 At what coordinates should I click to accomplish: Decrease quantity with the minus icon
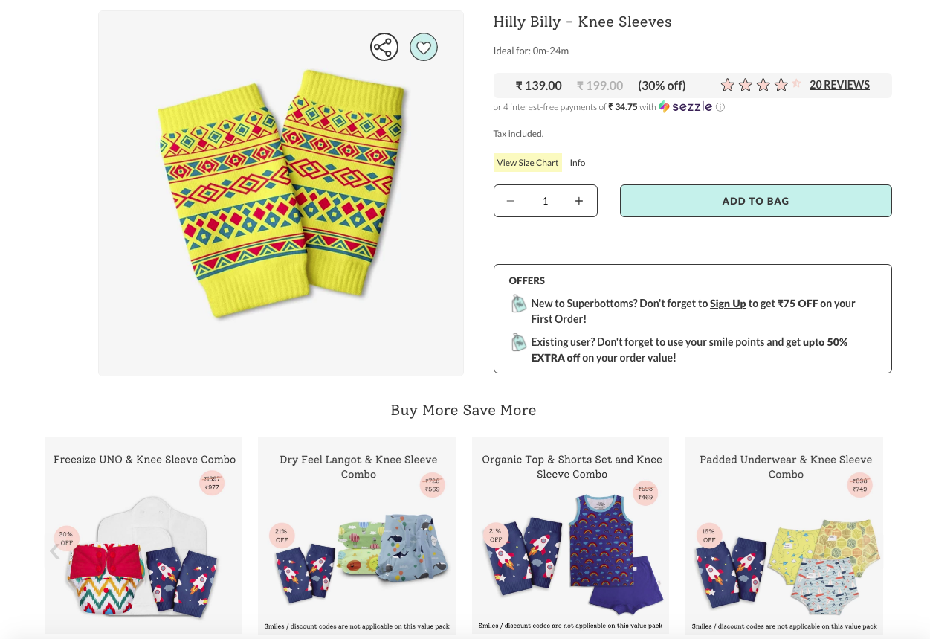[511, 201]
